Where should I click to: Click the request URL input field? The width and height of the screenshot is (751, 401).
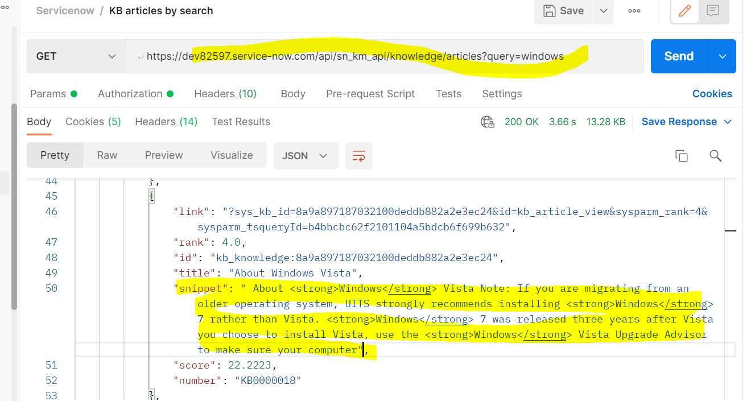[385, 56]
